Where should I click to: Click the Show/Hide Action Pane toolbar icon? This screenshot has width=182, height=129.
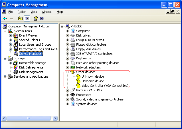pyautogui.click(x=42, y=19)
